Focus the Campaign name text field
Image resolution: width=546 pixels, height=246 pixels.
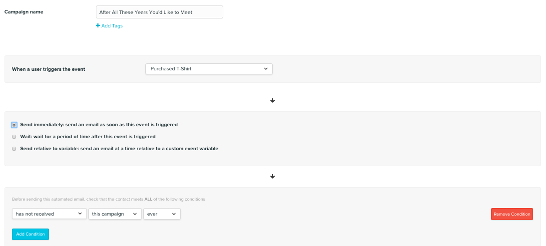pyautogui.click(x=159, y=12)
